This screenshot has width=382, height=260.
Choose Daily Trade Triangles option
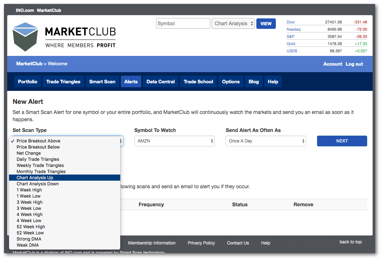click(x=65, y=159)
